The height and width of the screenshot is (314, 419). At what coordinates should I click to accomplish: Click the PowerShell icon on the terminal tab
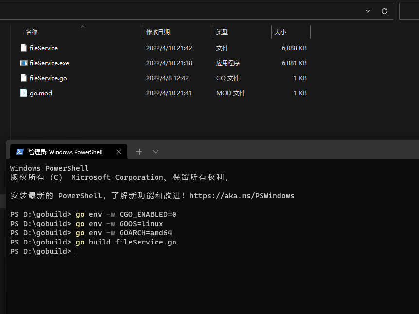tap(20, 152)
